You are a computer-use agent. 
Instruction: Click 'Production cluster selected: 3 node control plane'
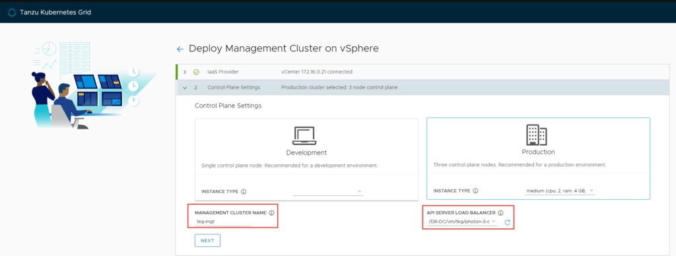tap(339, 88)
